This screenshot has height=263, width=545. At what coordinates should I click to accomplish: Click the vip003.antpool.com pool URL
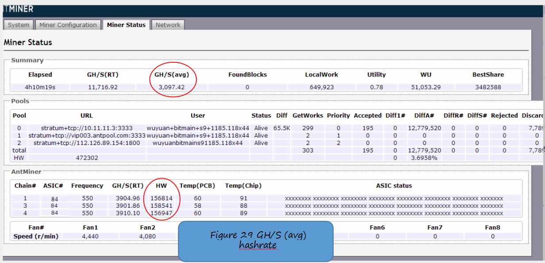[87, 135]
